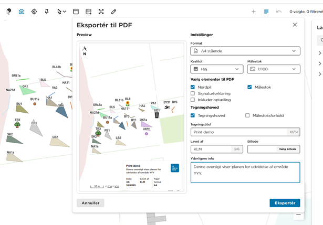Close the Eksportér til PDF dialog
This screenshot has width=323, height=225.
point(295,25)
